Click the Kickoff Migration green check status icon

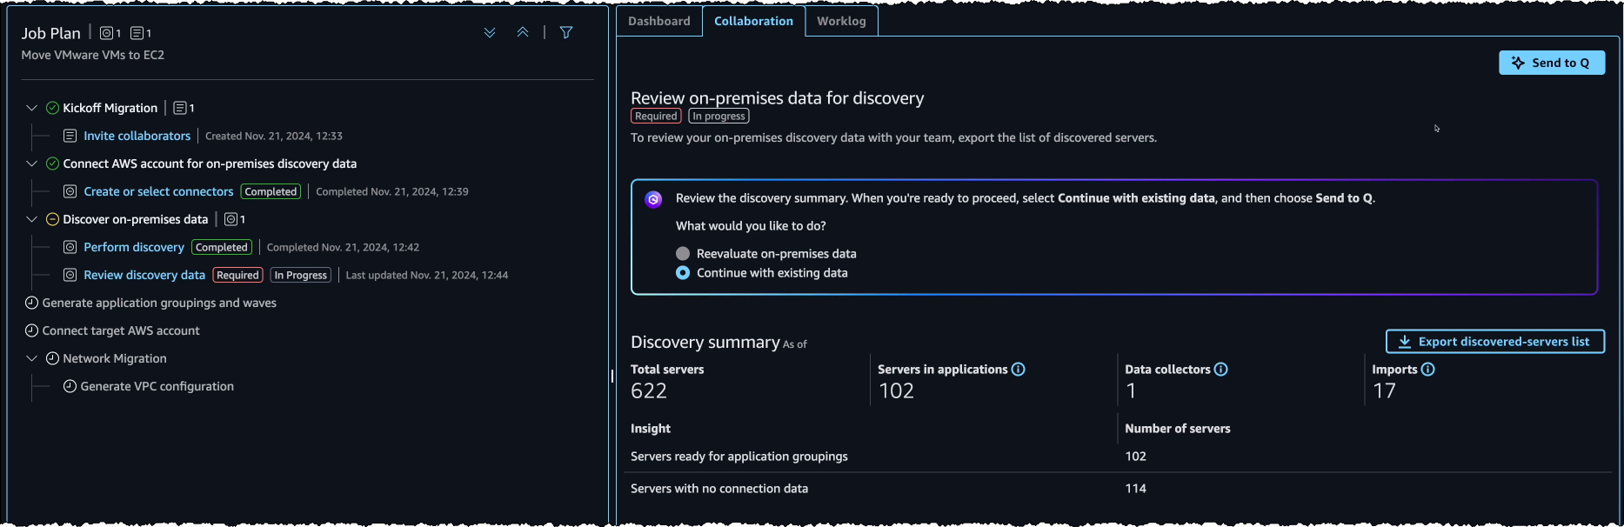click(x=52, y=108)
